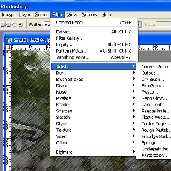Click the Feather value input field
The image size is (171, 171).
(47, 24)
